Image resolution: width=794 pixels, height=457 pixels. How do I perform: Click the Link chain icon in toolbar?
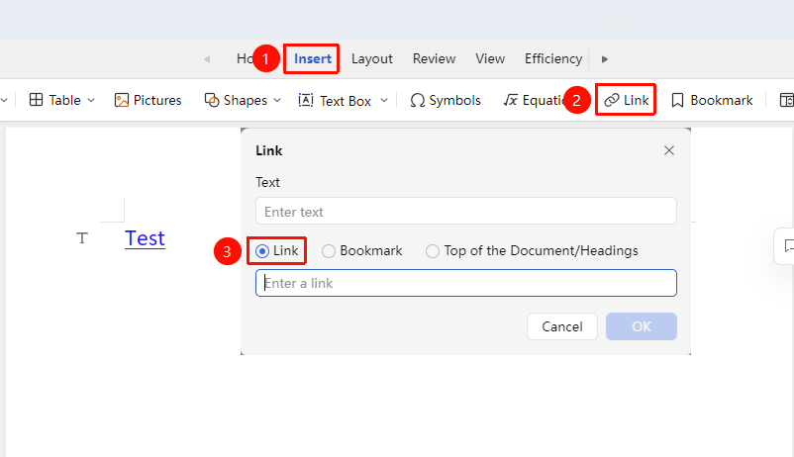[612, 100]
